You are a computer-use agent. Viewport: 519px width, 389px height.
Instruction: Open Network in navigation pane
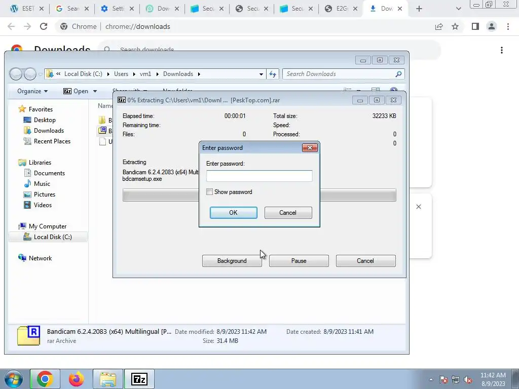[40, 258]
